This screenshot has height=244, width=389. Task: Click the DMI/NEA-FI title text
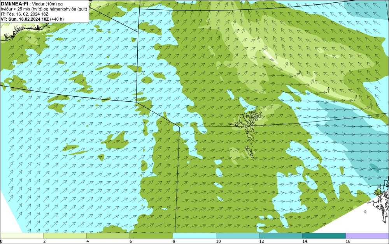click(x=14, y=4)
